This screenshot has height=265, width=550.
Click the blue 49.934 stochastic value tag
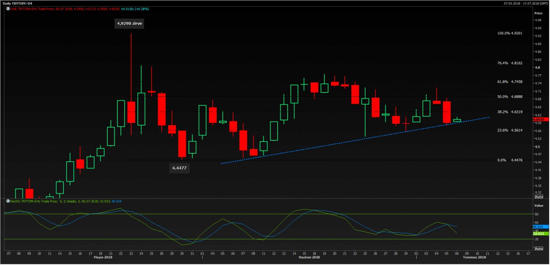[538, 226]
